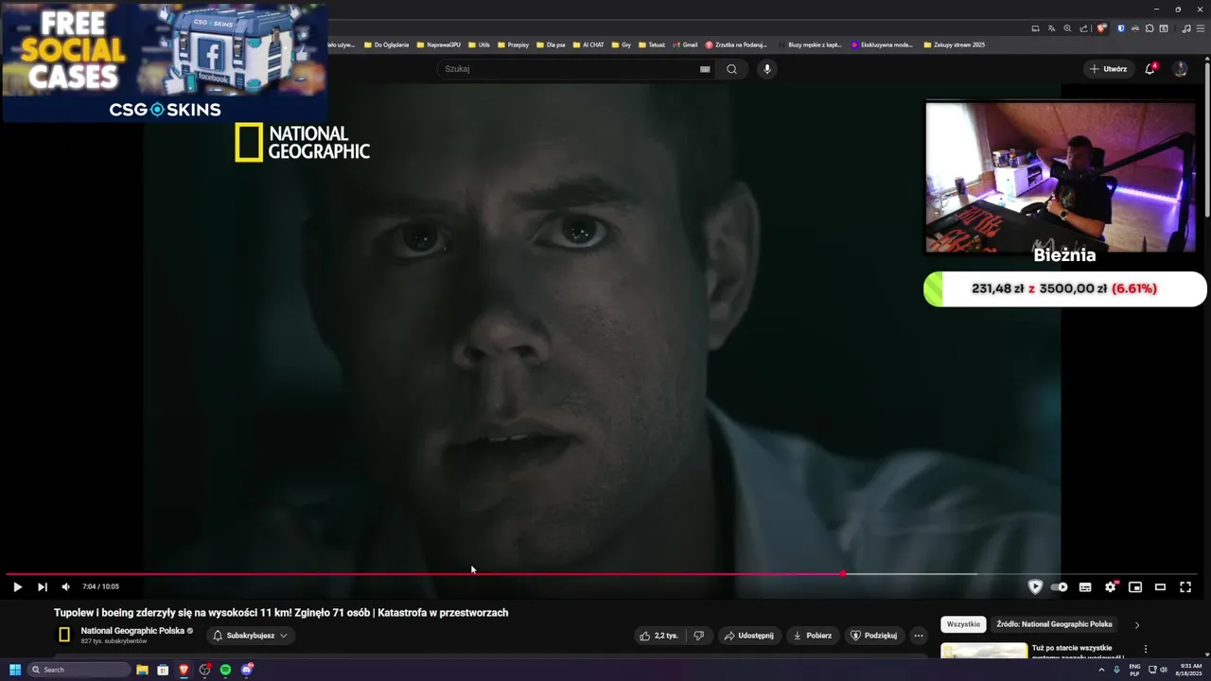Screen dimensions: 1211x681
Task: Open the player settings gear
Action: pyautogui.click(x=1111, y=586)
